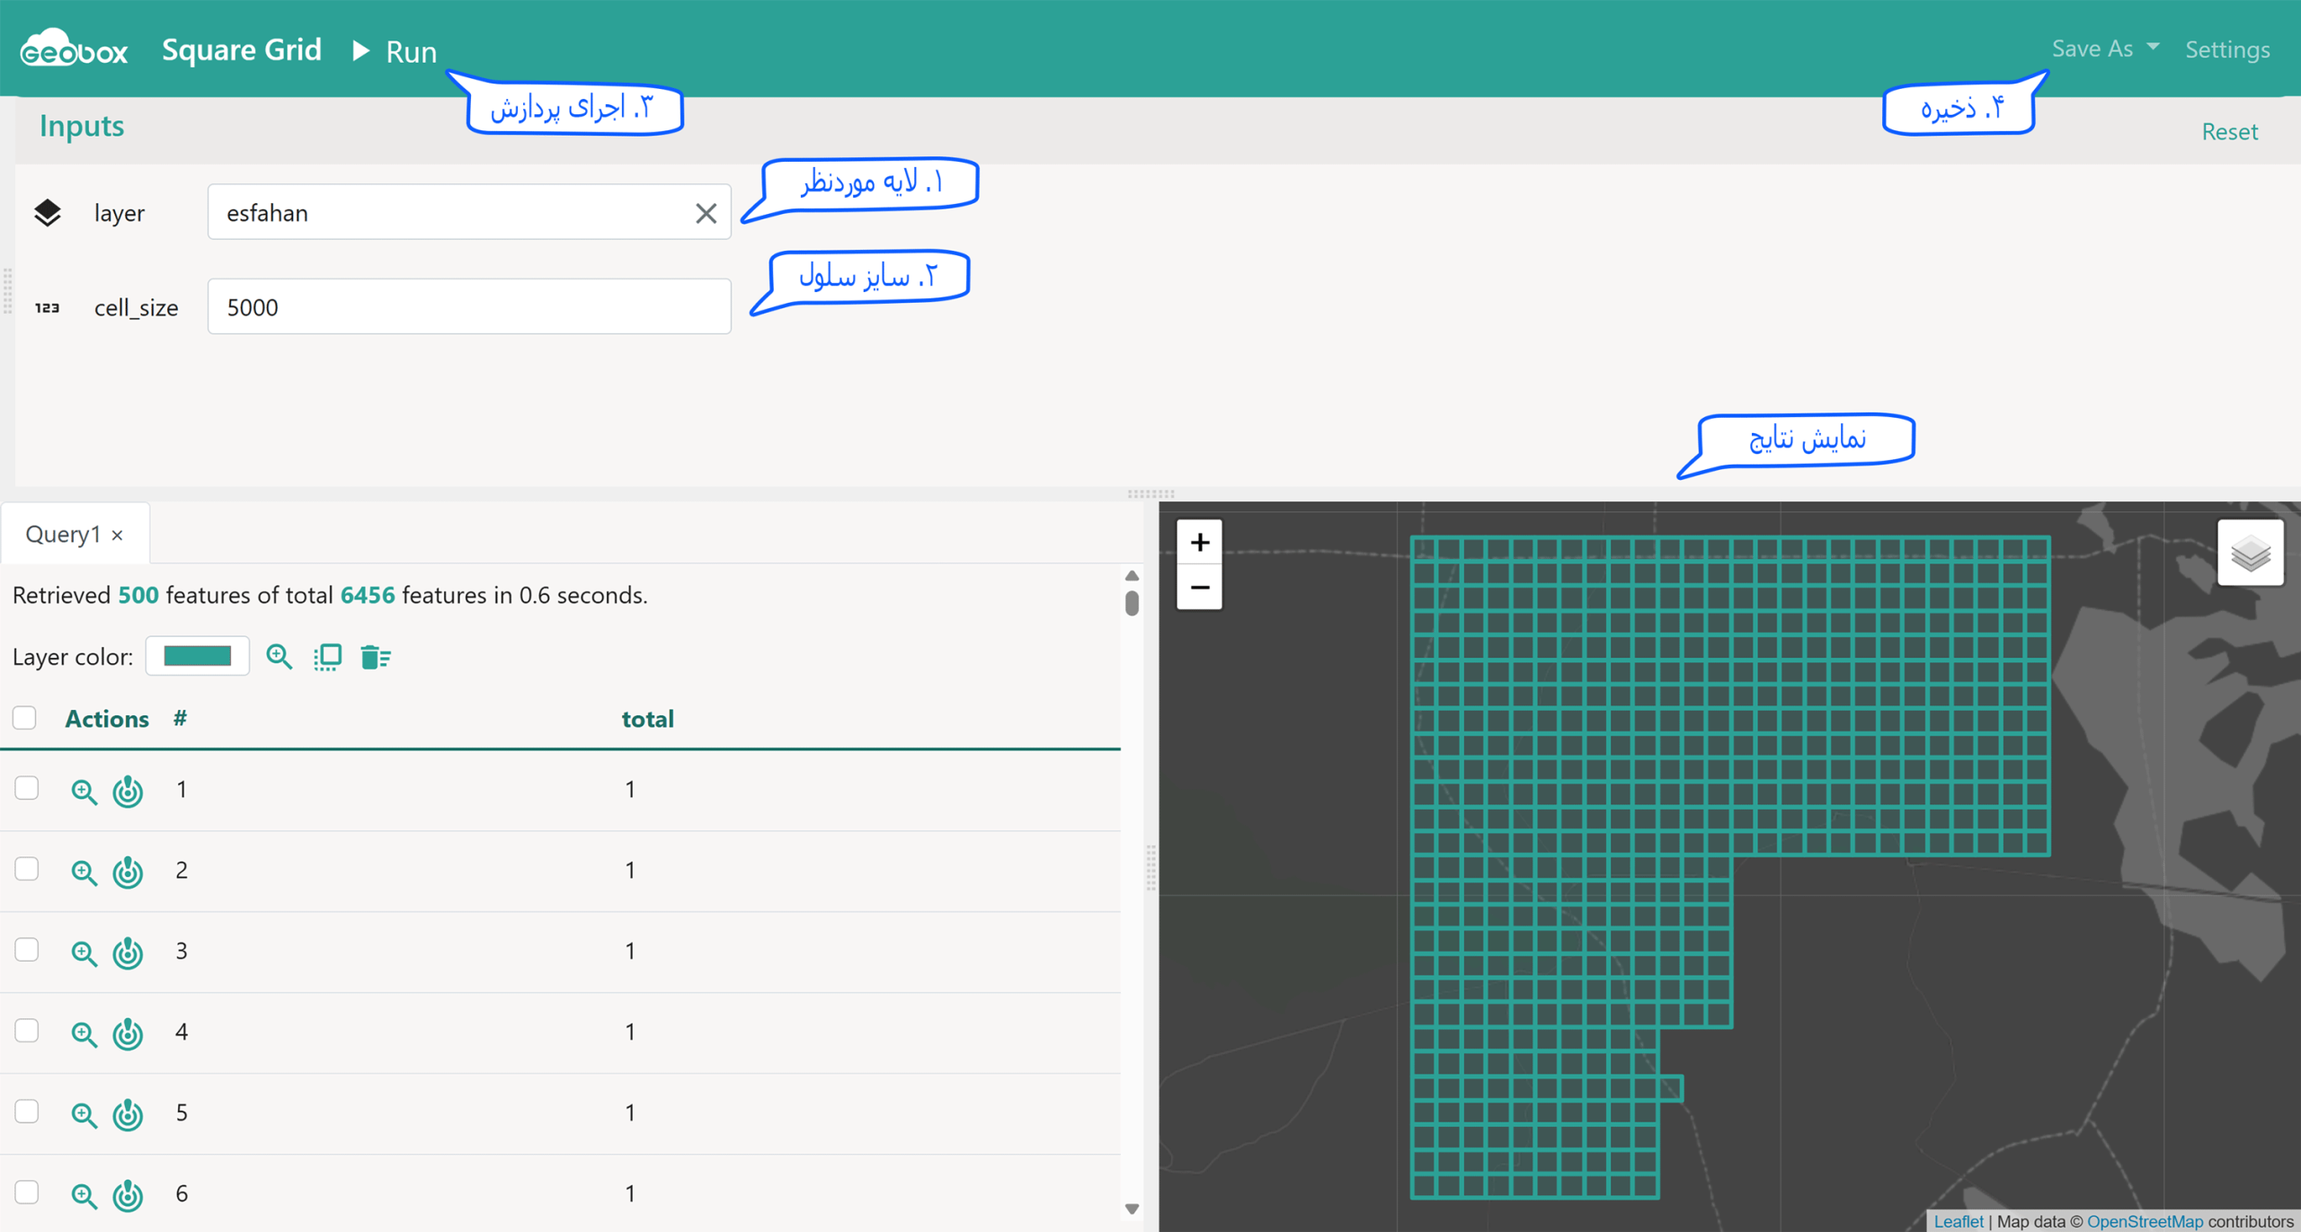
Task: Zoom out on the map
Action: coord(1199,588)
